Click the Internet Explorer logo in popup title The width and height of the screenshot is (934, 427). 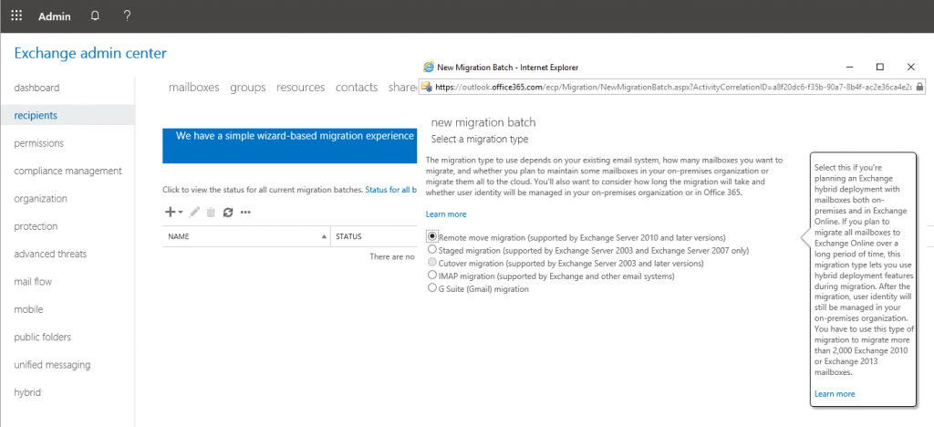(429, 68)
